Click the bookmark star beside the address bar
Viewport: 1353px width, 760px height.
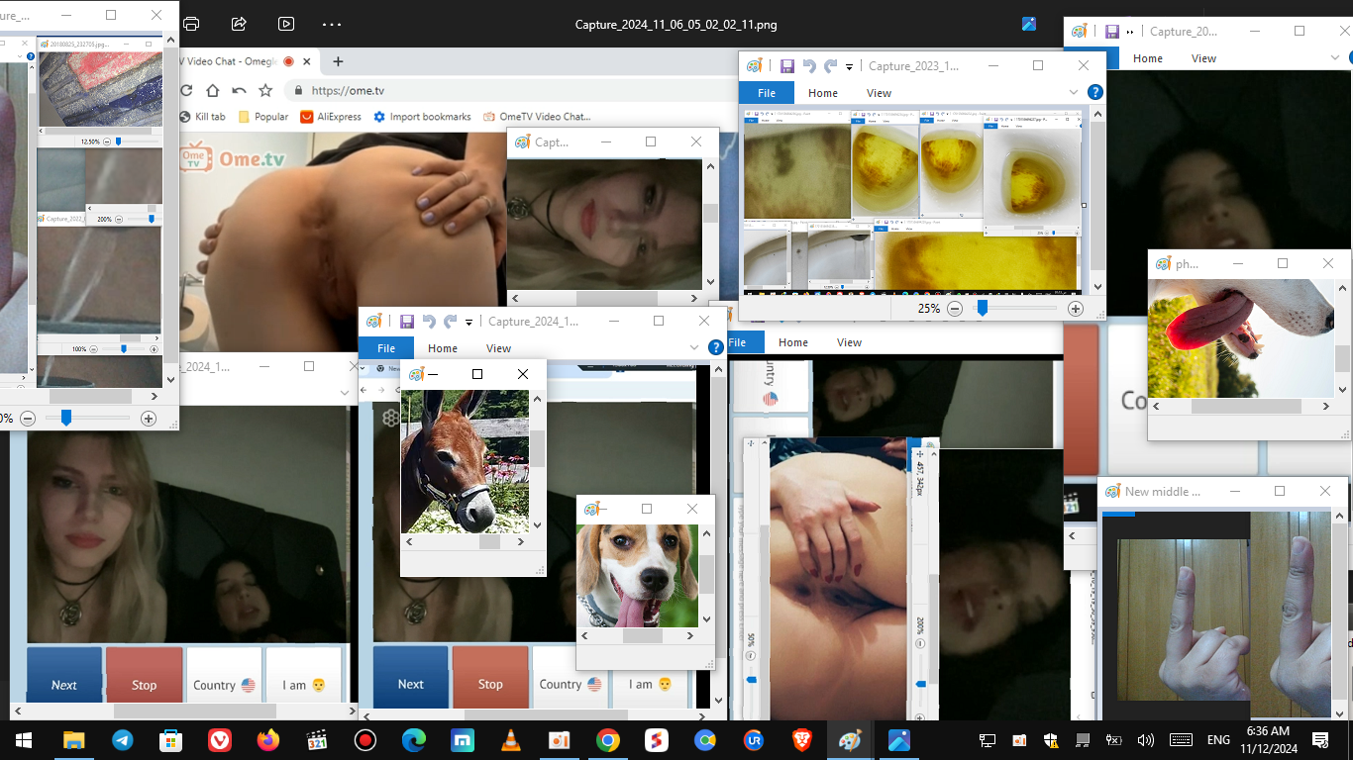click(265, 90)
